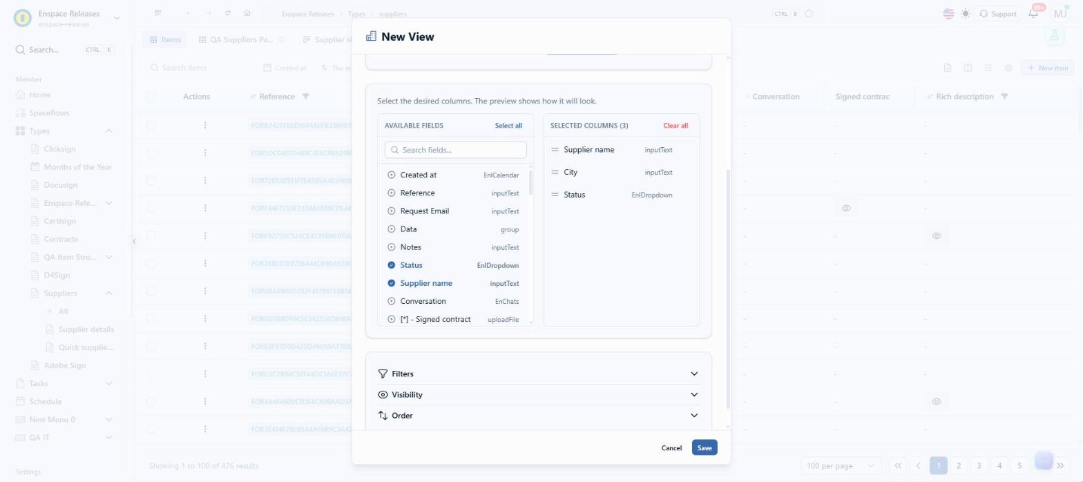Open table settings gear icon

[1008, 68]
